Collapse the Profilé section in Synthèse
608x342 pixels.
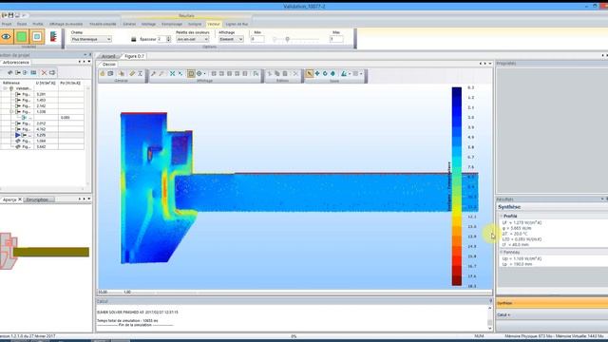pos(501,216)
